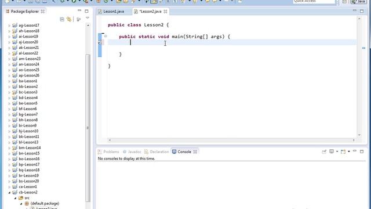Close the Console view tab
Viewport: 371px width, 209px height.
pos(195,152)
